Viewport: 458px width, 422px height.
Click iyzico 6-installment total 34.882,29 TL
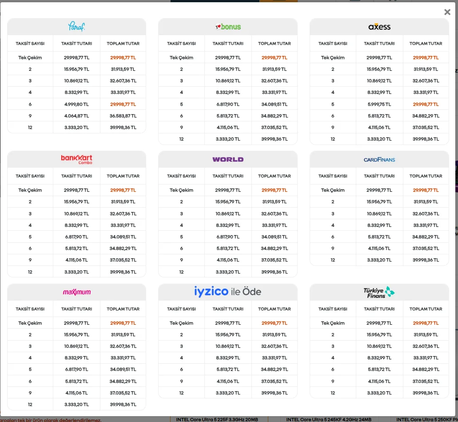[x=274, y=370]
